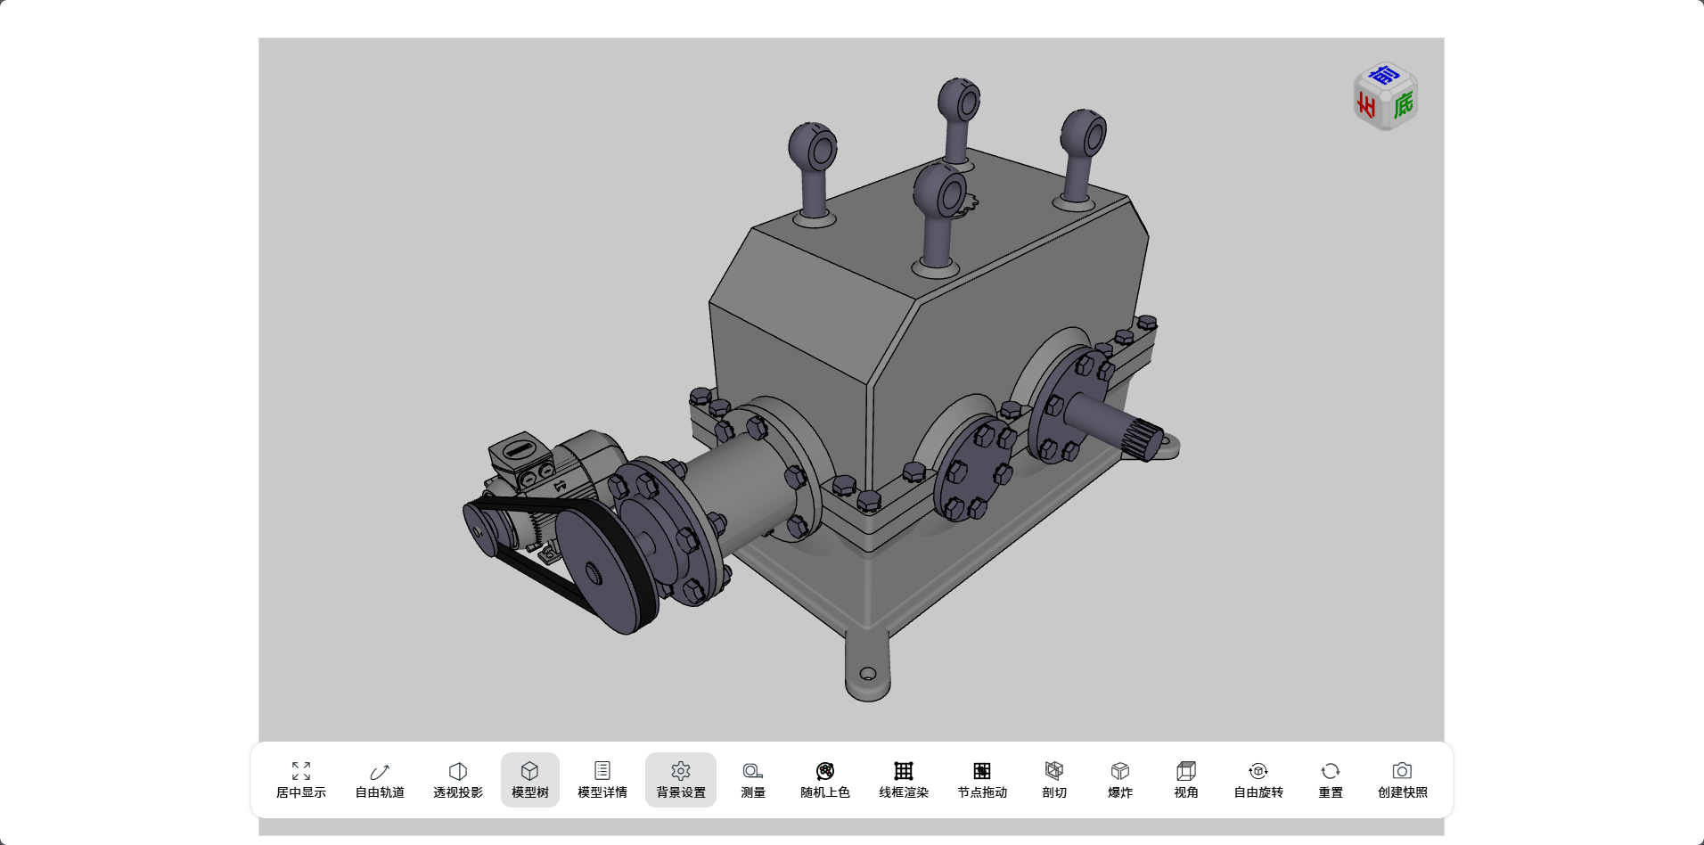Viewport: 1704px width, 845px height.
Task: Toggle the 模型树 model tree panel
Action: pos(529,779)
